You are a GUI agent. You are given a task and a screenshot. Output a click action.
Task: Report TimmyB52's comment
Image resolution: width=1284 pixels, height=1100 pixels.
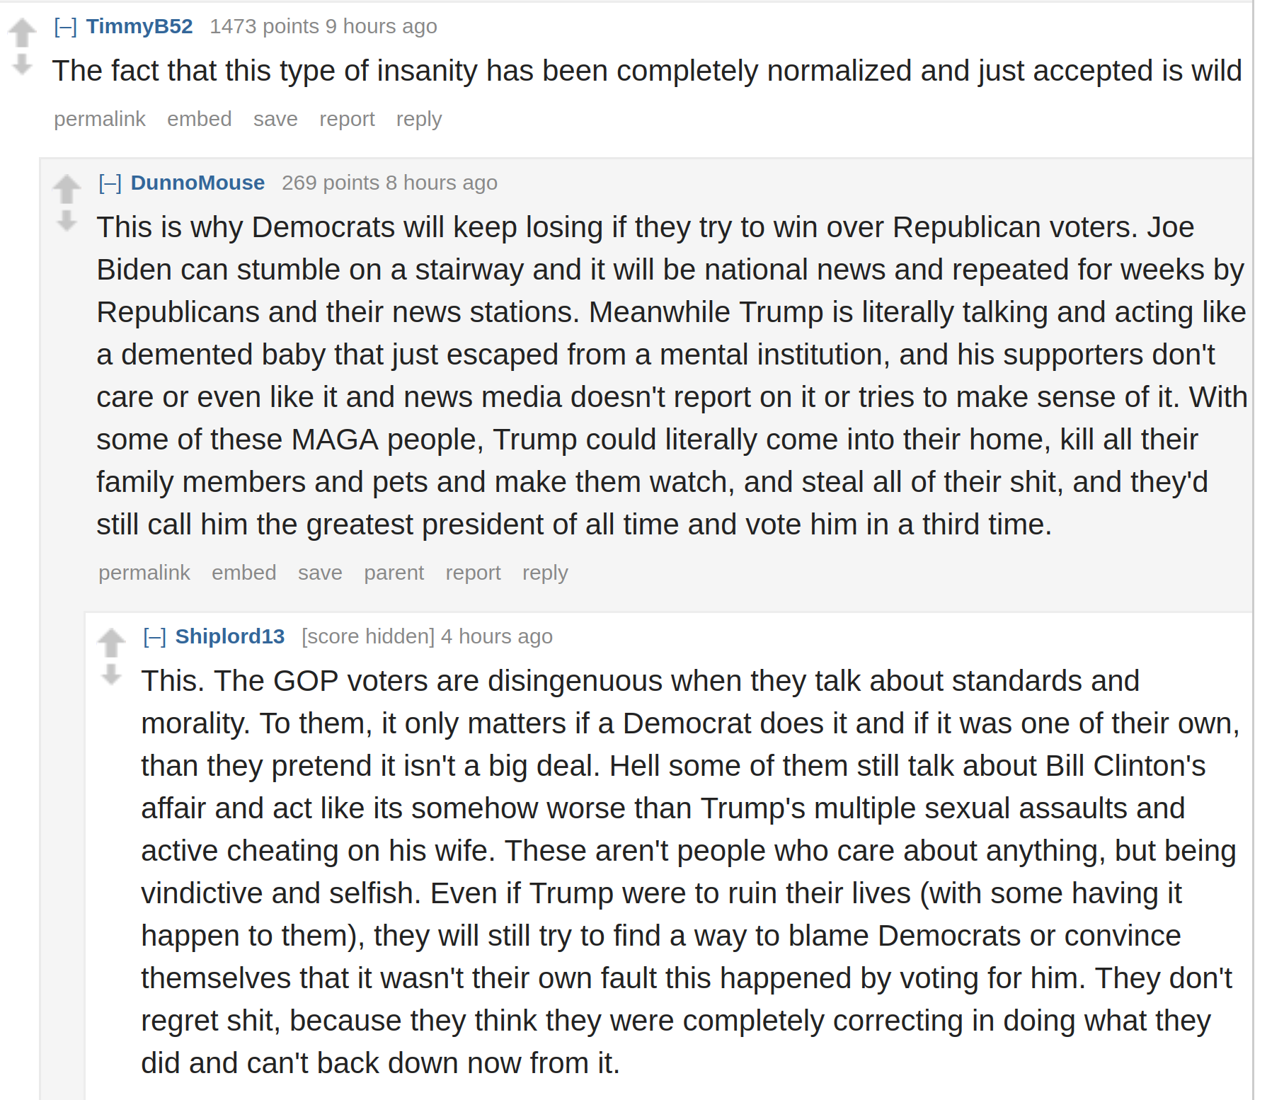[x=347, y=119]
